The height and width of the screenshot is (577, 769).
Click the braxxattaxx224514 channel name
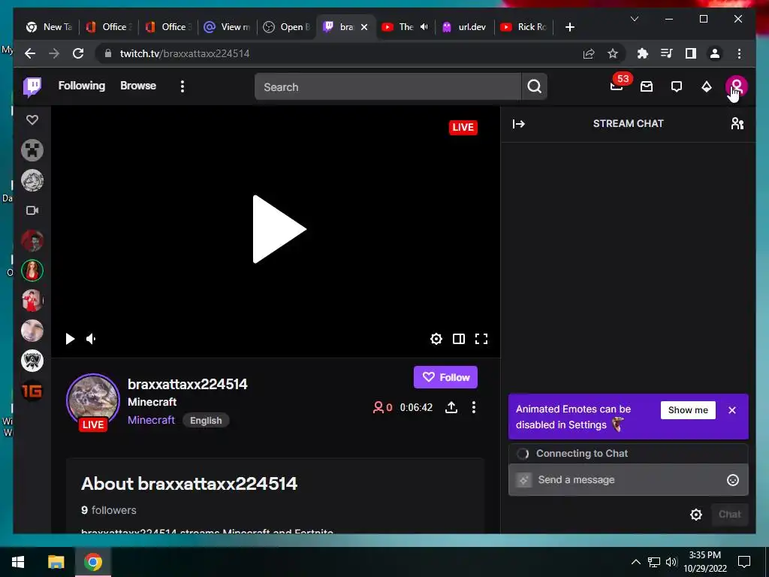coord(187,384)
